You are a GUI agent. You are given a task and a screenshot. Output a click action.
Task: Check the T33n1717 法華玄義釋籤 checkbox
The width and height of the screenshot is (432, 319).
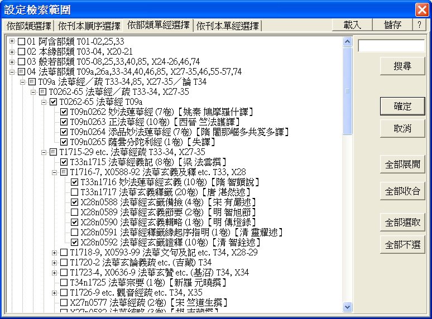pos(75,192)
